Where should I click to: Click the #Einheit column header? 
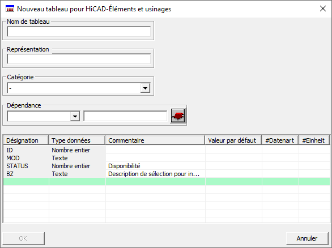click(x=313, y=140)
